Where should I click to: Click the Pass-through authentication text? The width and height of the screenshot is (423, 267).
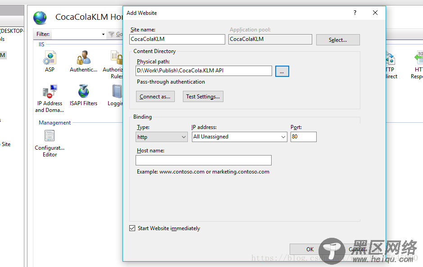click(171, 82)
